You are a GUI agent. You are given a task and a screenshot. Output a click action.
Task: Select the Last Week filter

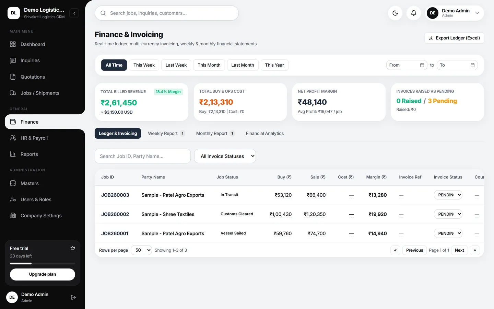click(x=176, y=65)
